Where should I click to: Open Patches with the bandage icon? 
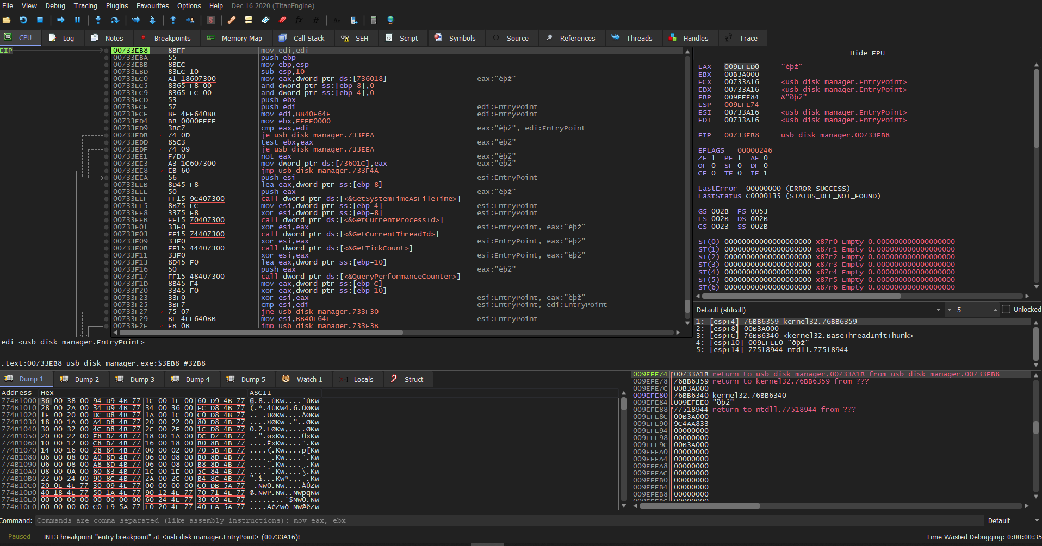click(232, 20)
